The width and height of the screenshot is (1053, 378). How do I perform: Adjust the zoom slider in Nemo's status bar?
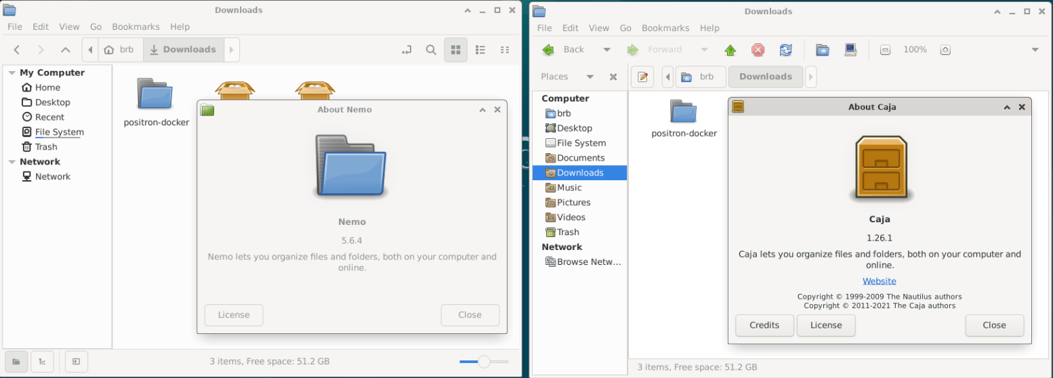tap(484, 362)
